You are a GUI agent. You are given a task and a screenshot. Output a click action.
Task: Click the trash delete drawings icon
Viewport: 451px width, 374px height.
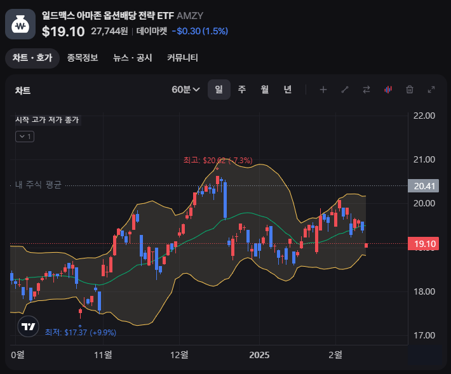410,90
